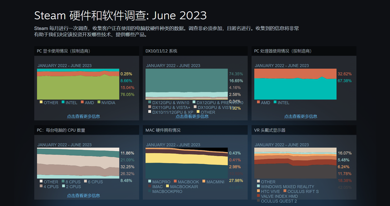Click the AMD video card value 15.04%

coord(127,88)
